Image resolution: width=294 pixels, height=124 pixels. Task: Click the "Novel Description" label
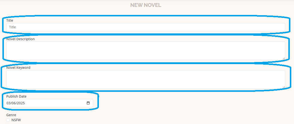click(x=20, y=39)
